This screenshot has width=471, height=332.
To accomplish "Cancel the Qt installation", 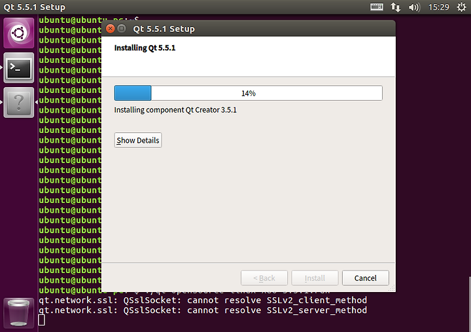I will pos(365,278).
